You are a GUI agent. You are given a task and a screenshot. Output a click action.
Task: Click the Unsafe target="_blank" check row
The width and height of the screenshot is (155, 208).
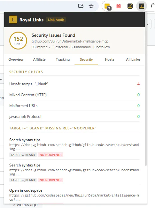74,84
